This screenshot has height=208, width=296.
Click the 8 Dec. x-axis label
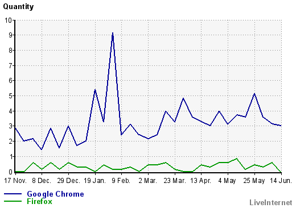point(42,181)
